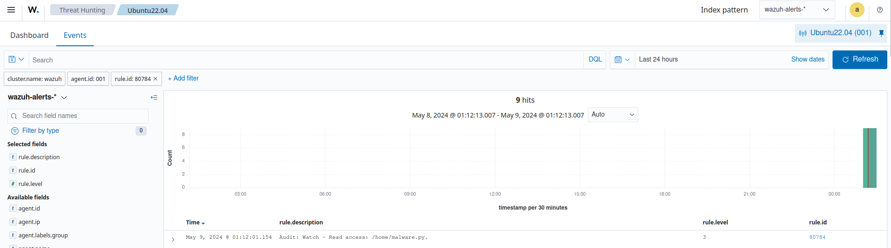Viewport: 891px width, 248px height.
Task: Open the saved queries menu icon
Action: coord(16,60)
